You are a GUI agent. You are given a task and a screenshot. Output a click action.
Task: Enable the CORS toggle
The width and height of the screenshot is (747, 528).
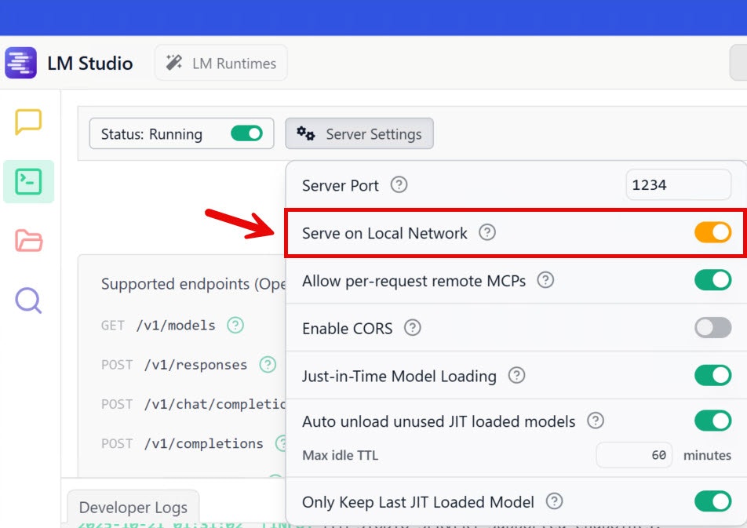(712, 328)
